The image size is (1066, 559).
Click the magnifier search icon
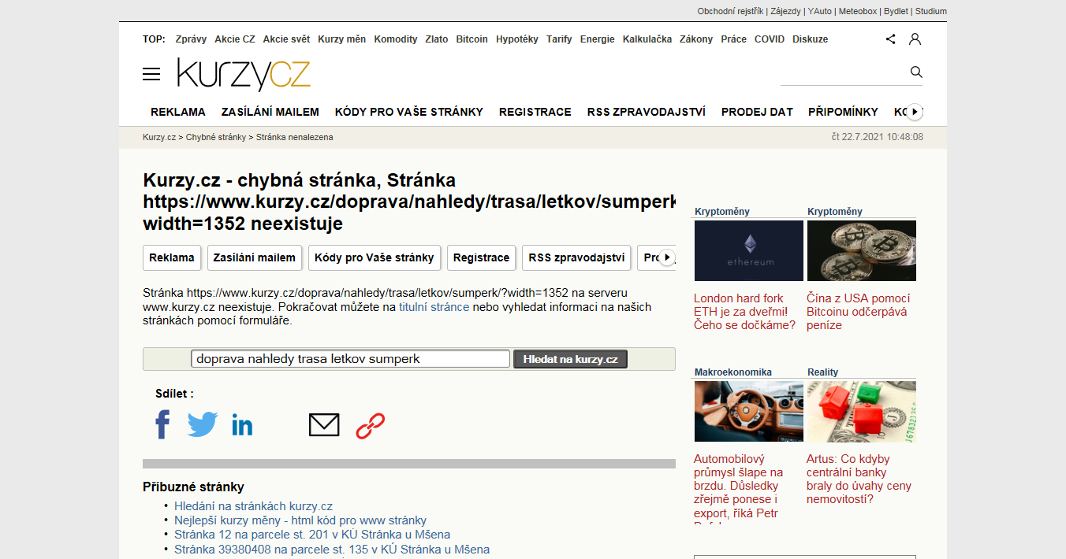click(916, 72)
